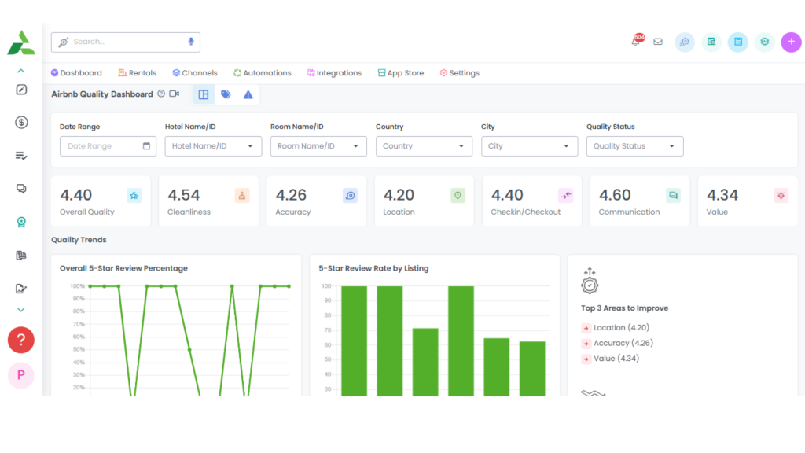
Task: Open the Quality Status dropdown
Action: (x=634, y=146)
